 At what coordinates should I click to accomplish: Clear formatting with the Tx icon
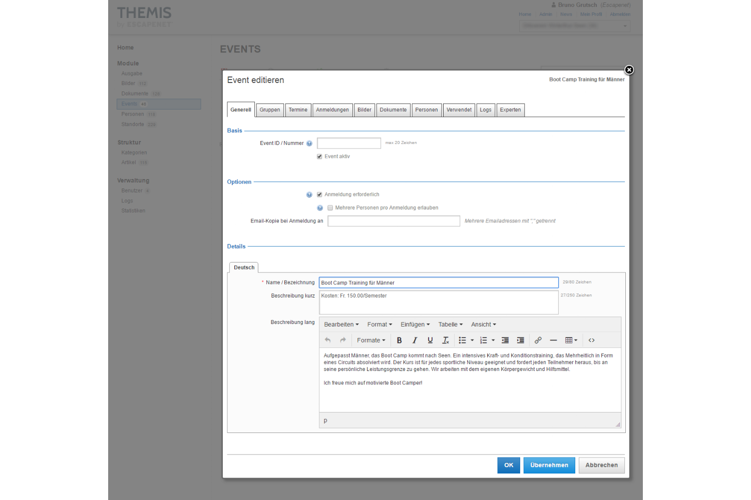point(446,340)
